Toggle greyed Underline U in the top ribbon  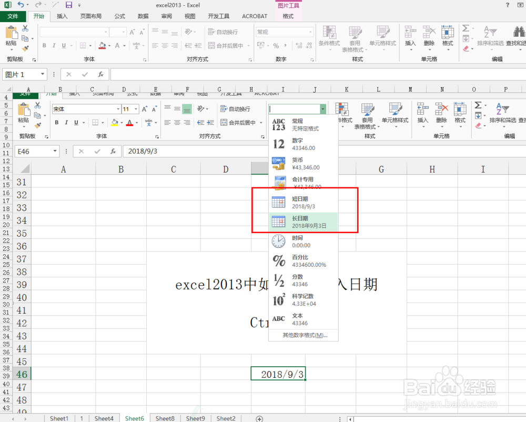(64, 45)
